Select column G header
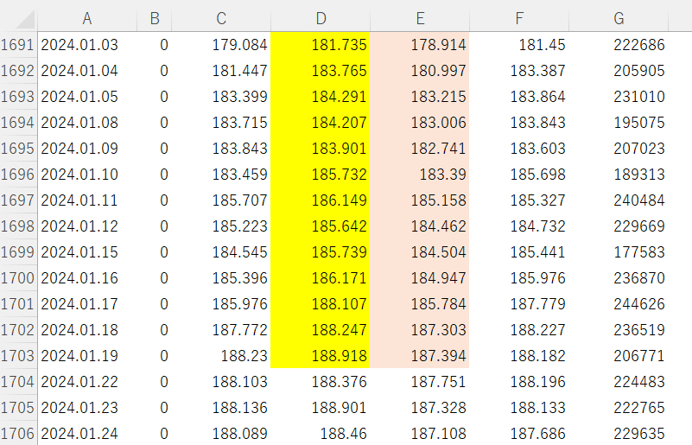 pyautogui.click(x=619, y=18)
